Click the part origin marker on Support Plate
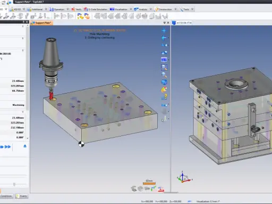Viewport: 272px width, 204px height. point(81,144)
